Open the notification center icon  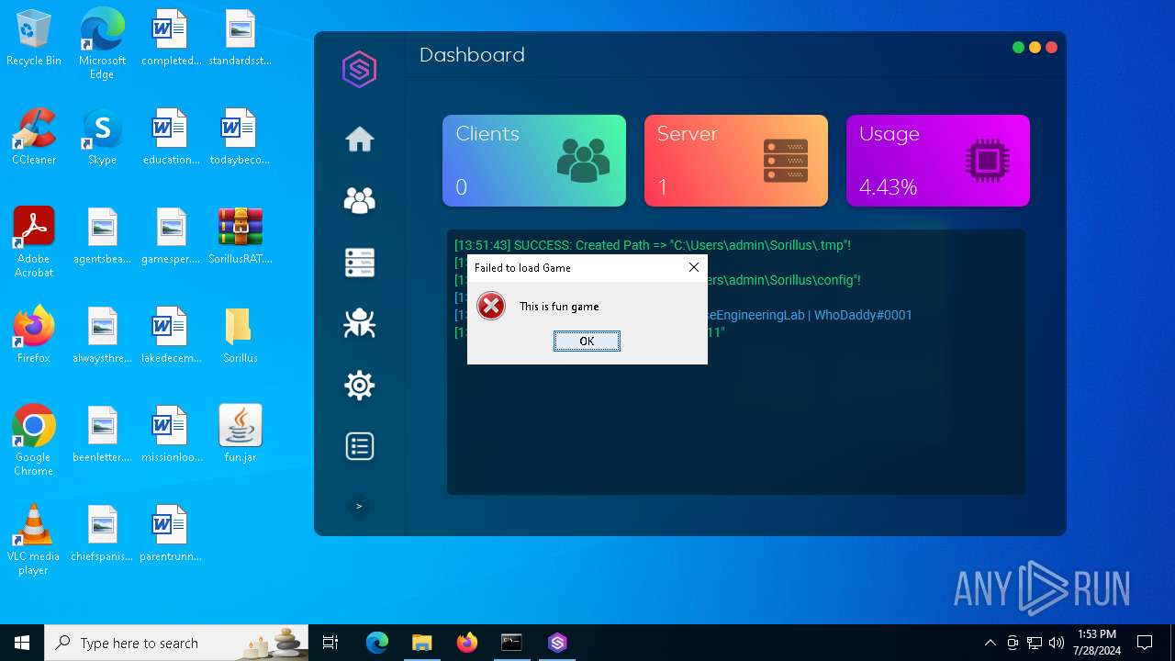pos(1145,643)
